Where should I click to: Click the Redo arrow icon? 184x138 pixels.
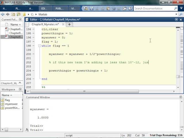119,8
